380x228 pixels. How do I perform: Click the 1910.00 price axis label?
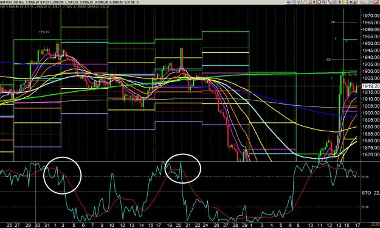371,99
